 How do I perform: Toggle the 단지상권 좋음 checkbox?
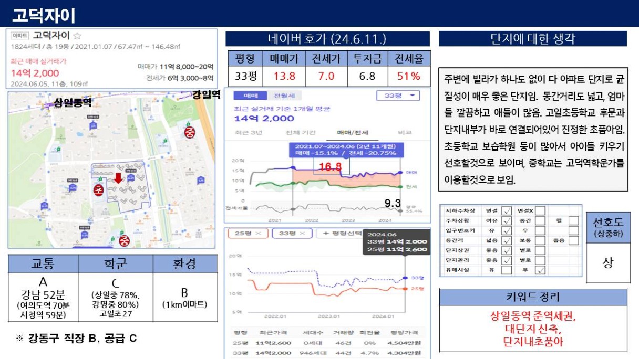[x=507, y=250]
